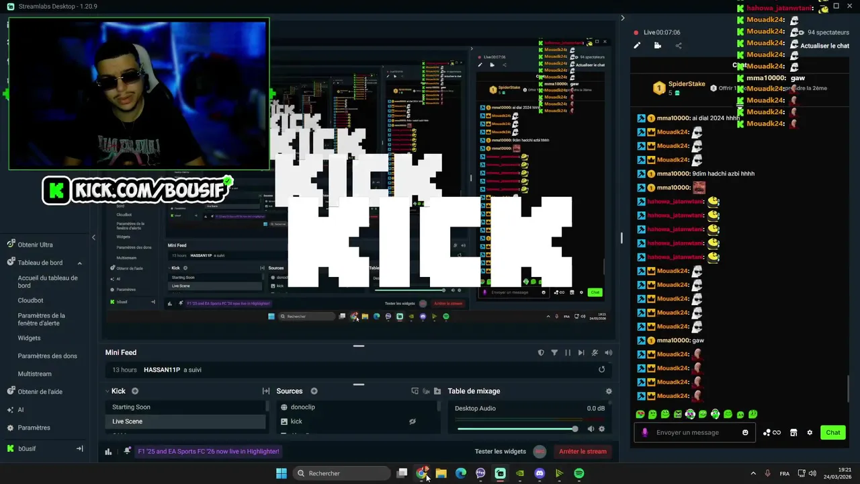The height and width of the screenshot is (484, 860).
Task: Open SpiderStake gifter leaderboard entry
Action: click(x=679, y=87)
